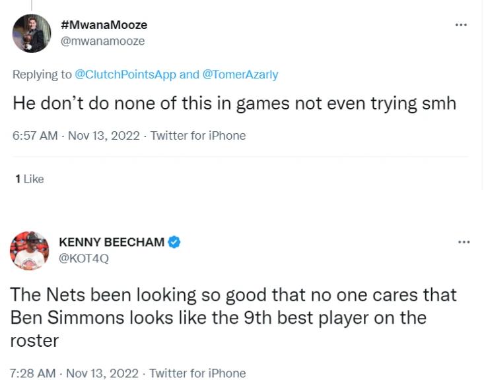Viewport: 484px width, 389px height.
Task: Go to the @KOT4Q handle
Action: 84,258
